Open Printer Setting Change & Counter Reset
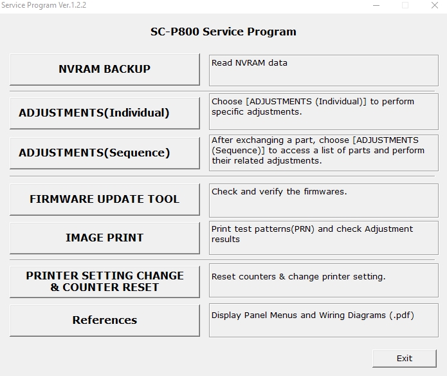Viewport: 447px width, 376px height. [105, 281]
